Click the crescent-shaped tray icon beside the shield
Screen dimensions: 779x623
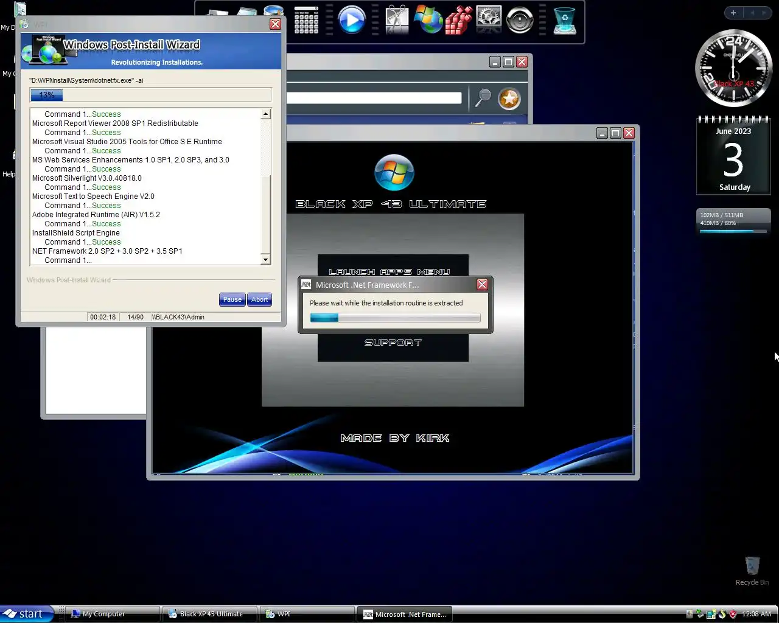click(x=722, y=614)
